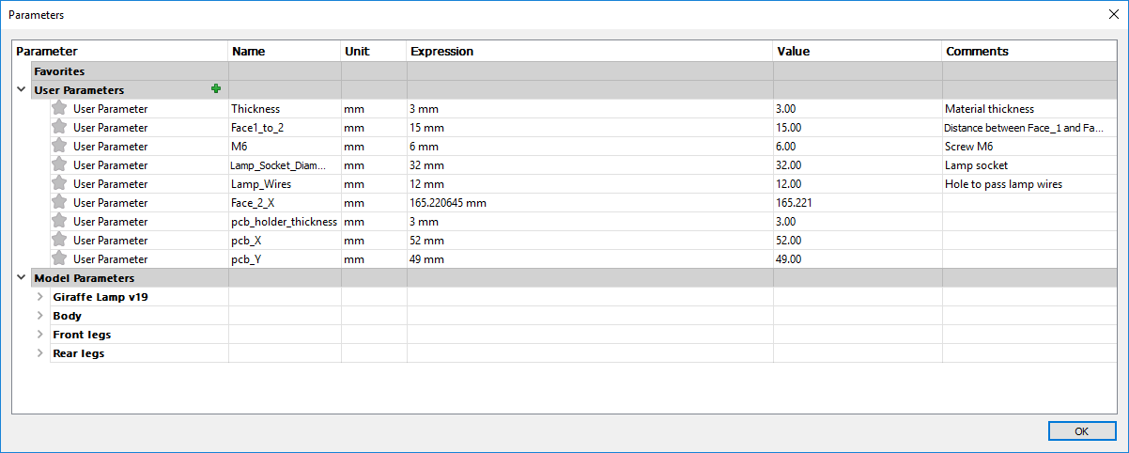Edit the 'Lamp socket' comment
The height and width of the screenshot is (453, 1129).
(1028, 165)
